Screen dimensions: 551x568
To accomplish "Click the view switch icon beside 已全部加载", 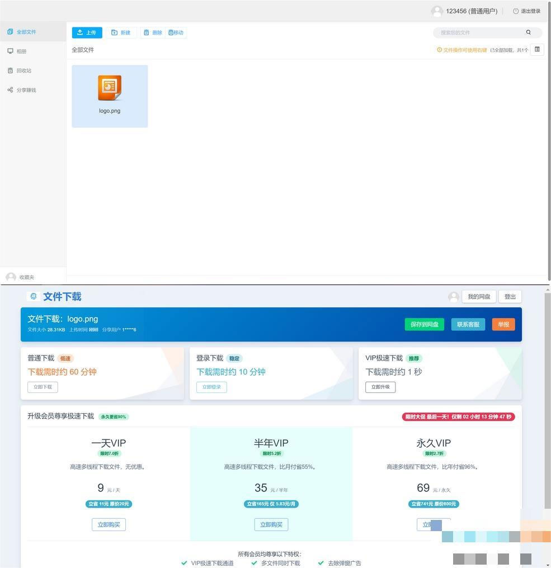I will pos(536,49).
